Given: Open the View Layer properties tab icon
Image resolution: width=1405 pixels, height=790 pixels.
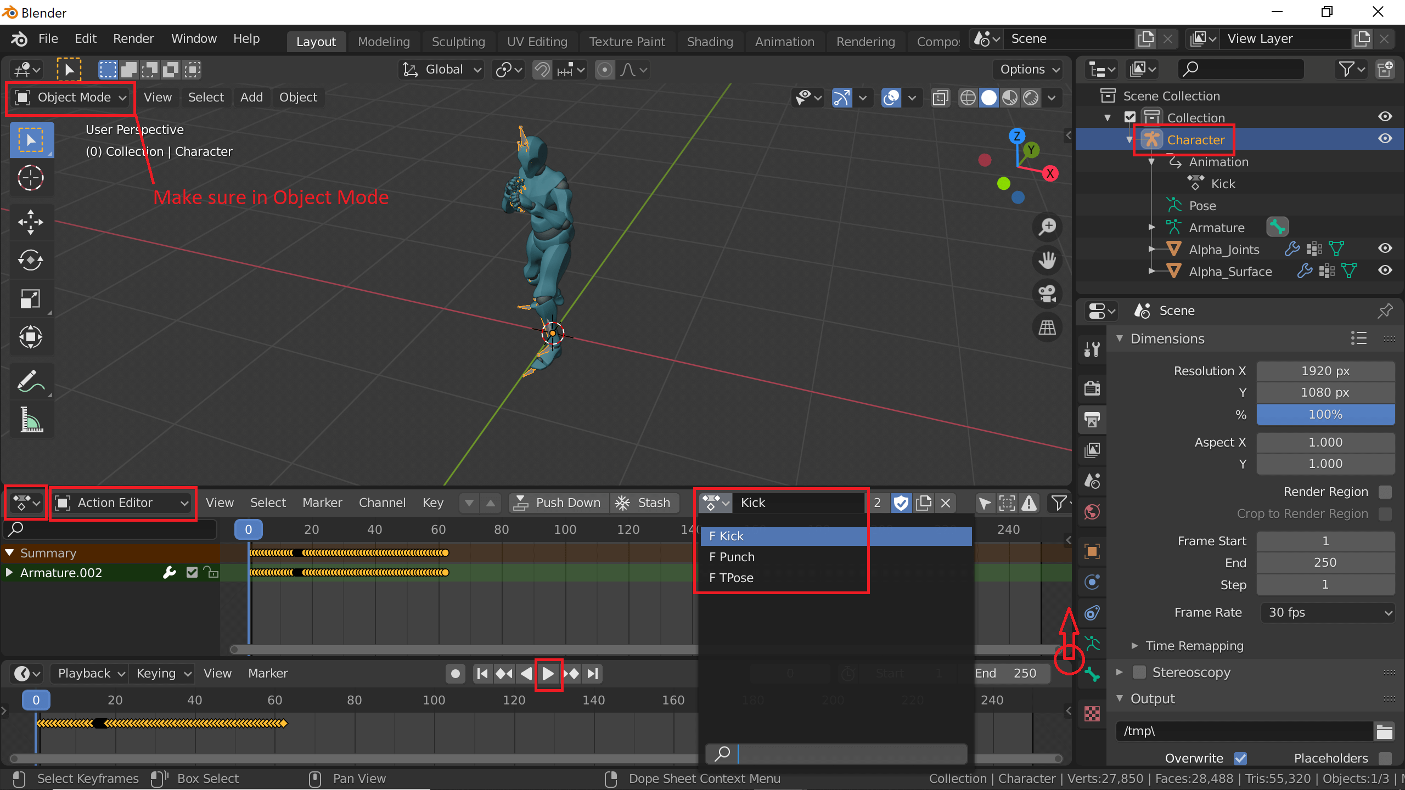Looking at the screenshot, I should coord(1092,450).
